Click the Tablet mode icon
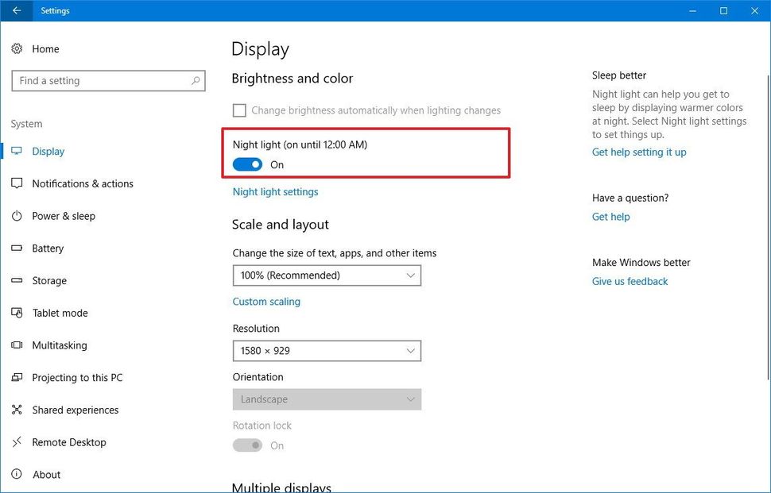The image size is (771, 493). click(17, 313)
